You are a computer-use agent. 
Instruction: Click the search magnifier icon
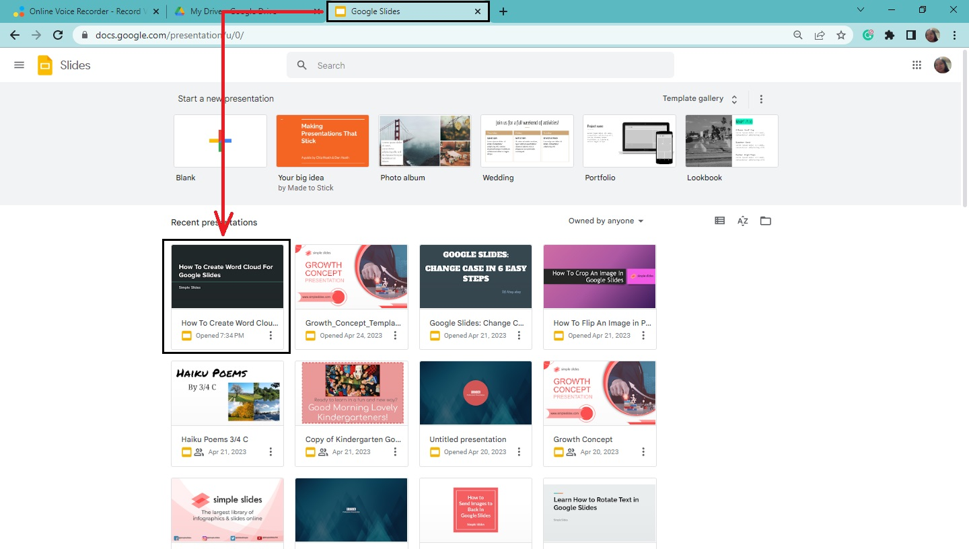tap(302, 65)
